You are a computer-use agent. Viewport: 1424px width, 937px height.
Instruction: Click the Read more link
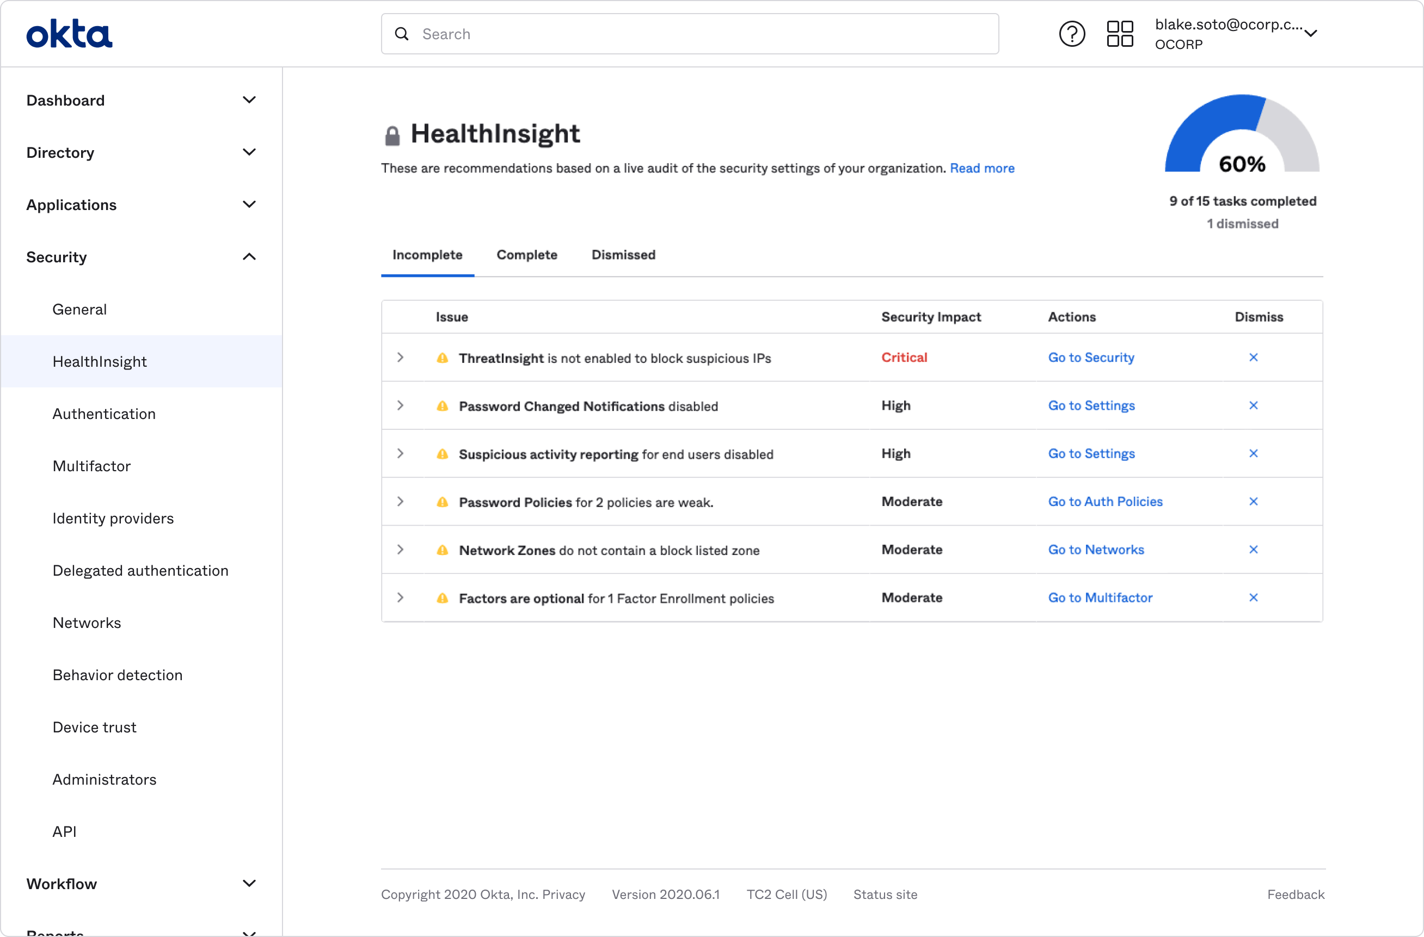(982, 168)
